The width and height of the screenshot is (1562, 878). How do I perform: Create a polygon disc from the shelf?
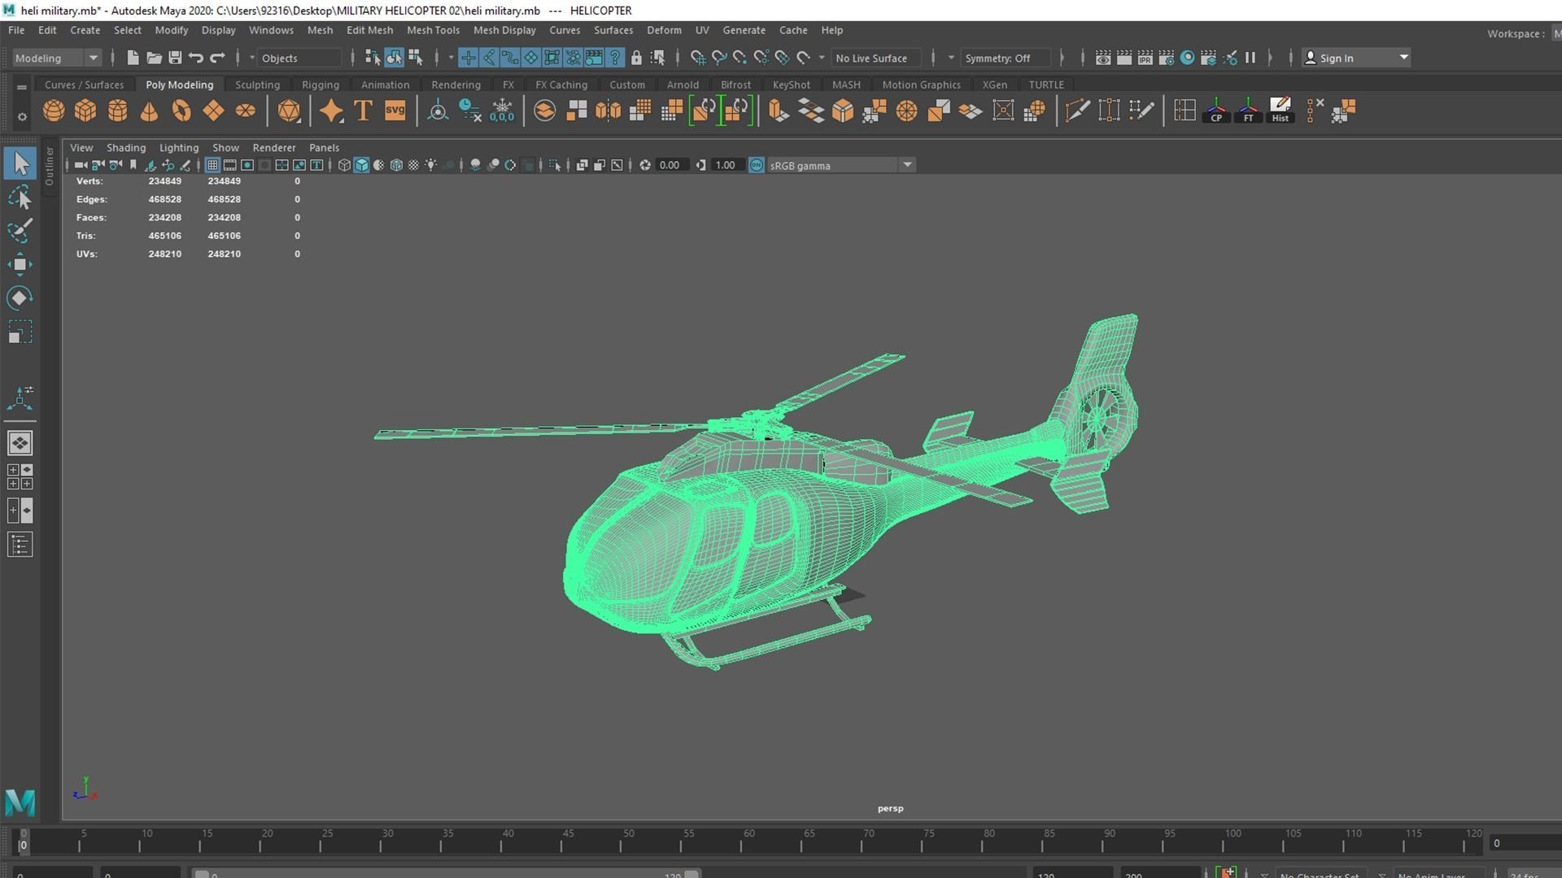pyautogui.click(x=245, y=111)
